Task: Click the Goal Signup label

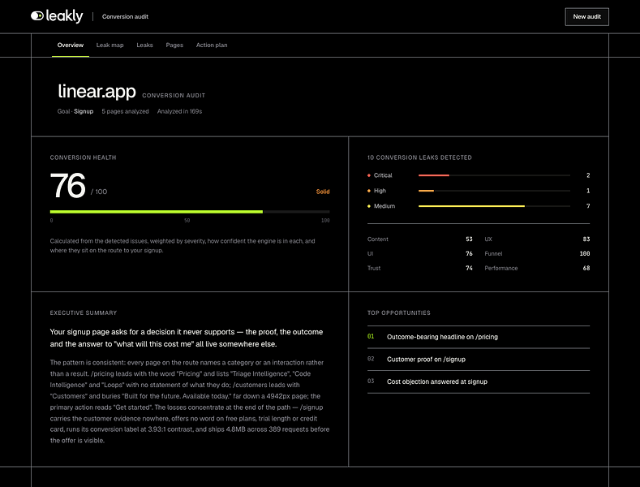Action: (75, 111)
